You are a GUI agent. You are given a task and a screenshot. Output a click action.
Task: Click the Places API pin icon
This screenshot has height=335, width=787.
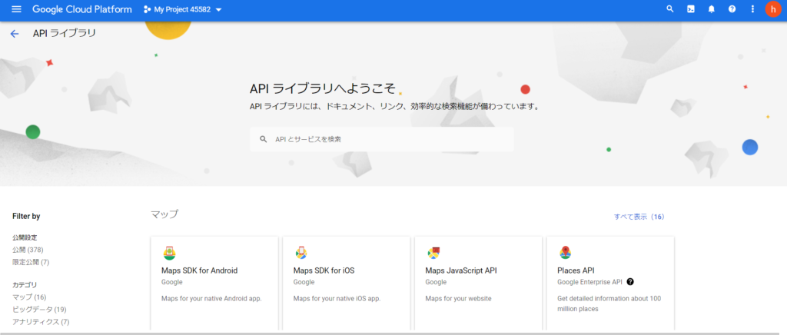(565, 253)
